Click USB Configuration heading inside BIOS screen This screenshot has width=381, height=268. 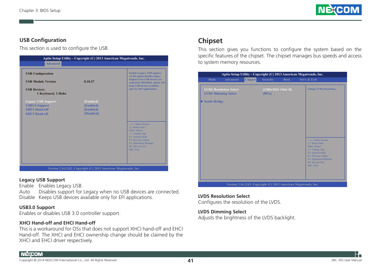[x=40, y=73]
